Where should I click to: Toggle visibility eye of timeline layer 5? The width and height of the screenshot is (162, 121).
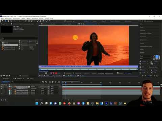click(1, 94)
